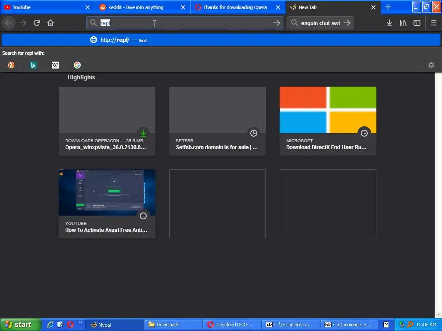This screenshot has width=442, height=331.
Task: Click the green download icon on Opera card
Action: pyautogui.click(x=143, y=133)
